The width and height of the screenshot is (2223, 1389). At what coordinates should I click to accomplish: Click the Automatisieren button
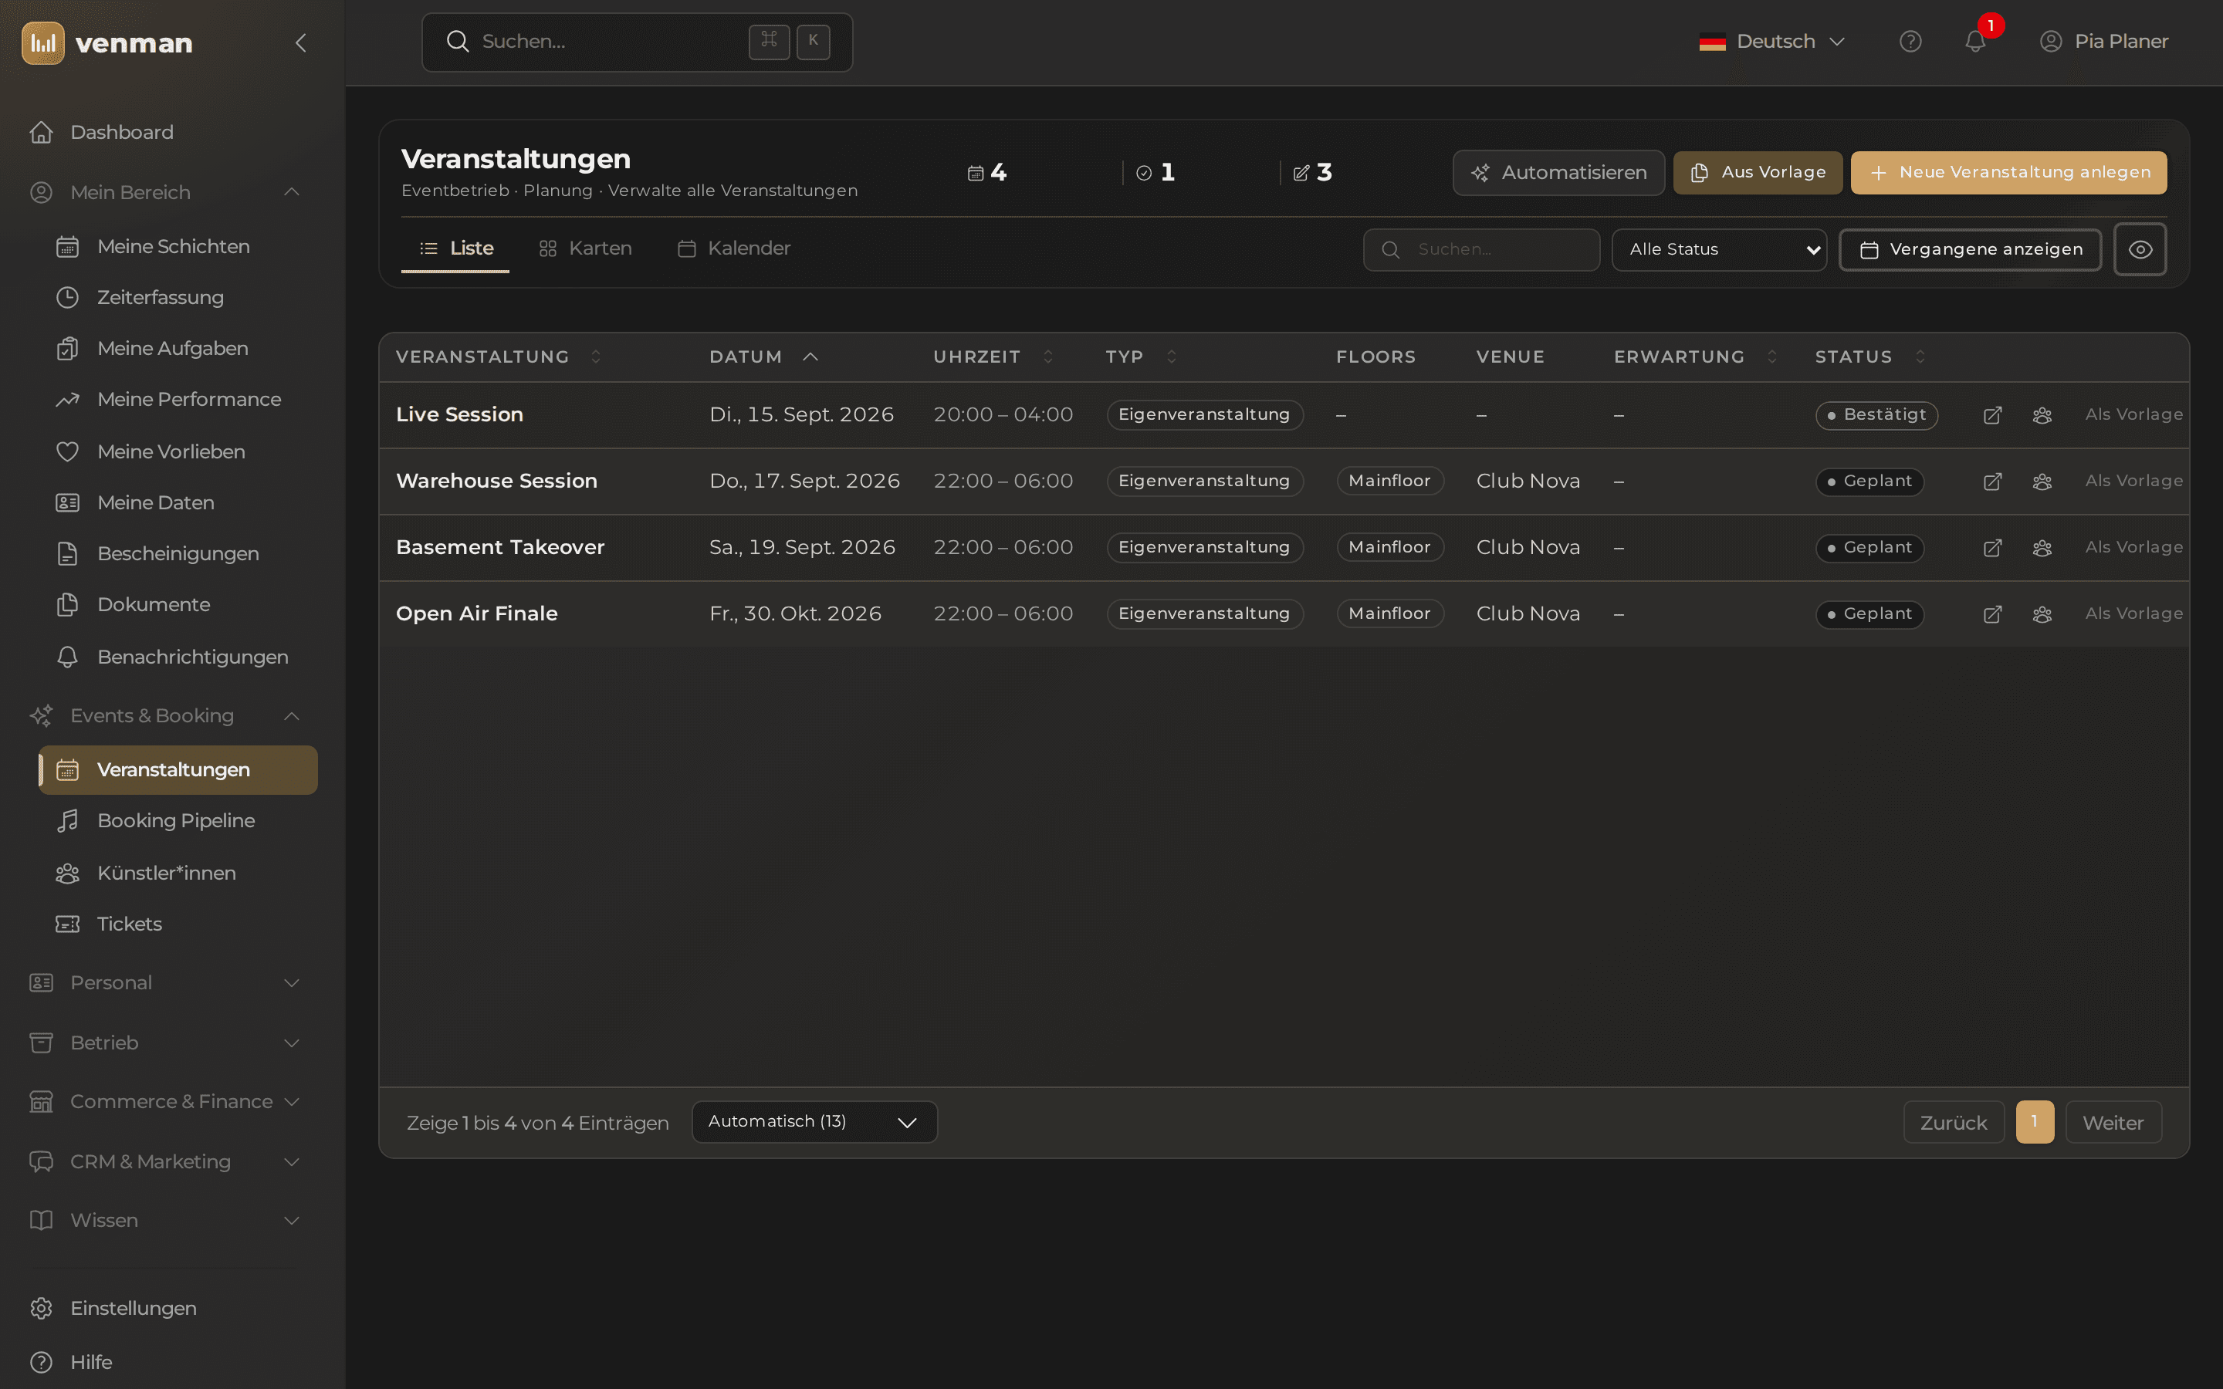1558,173
